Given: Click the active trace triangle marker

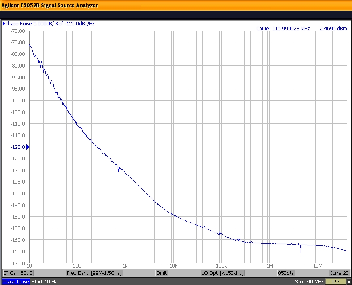Looking at the screenshot, I should pos(4,23).
